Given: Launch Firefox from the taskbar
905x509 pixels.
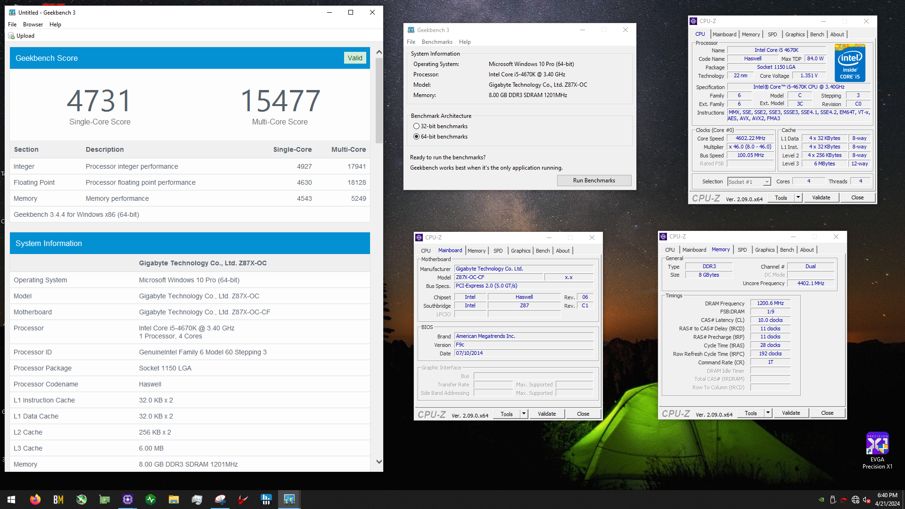Looking at the screenshot, I should click(35, 500).
